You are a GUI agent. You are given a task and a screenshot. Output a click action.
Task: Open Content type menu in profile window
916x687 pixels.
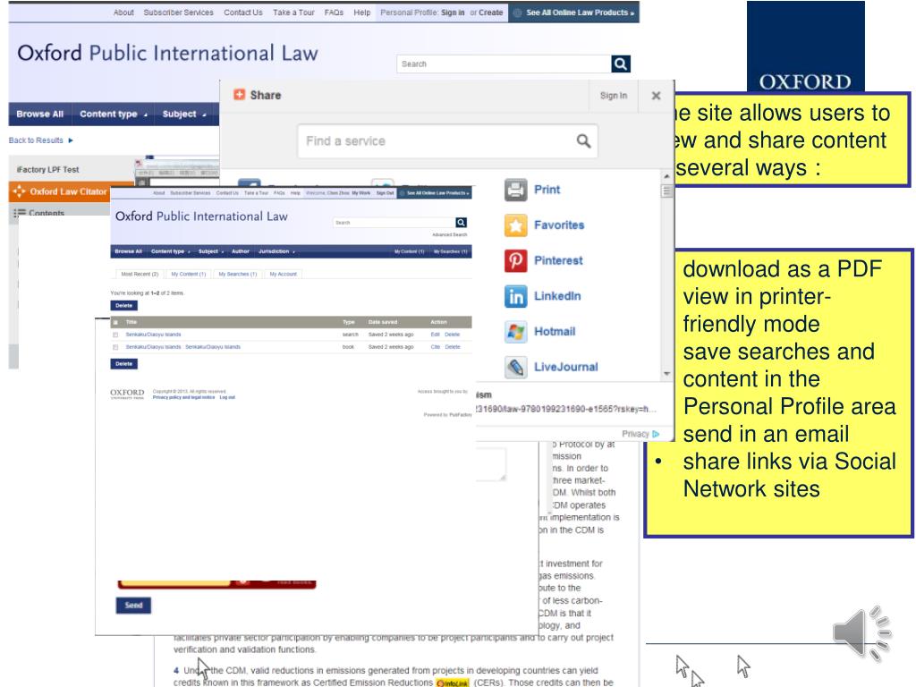click(171, 251)
